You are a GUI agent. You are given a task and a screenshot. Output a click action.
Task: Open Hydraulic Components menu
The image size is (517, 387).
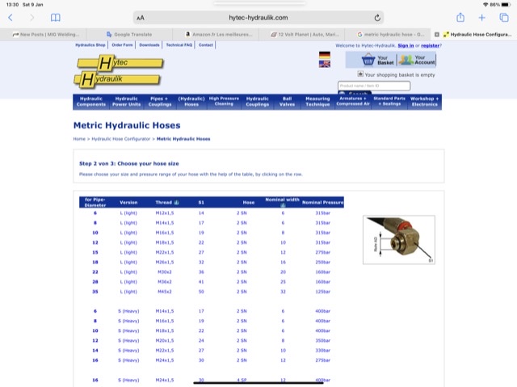[x=91, y=102]
